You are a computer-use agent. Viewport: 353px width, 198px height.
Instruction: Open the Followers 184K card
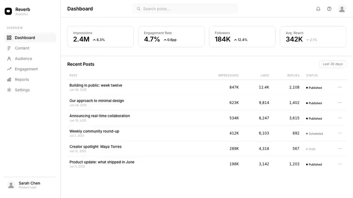coord(242,37)
